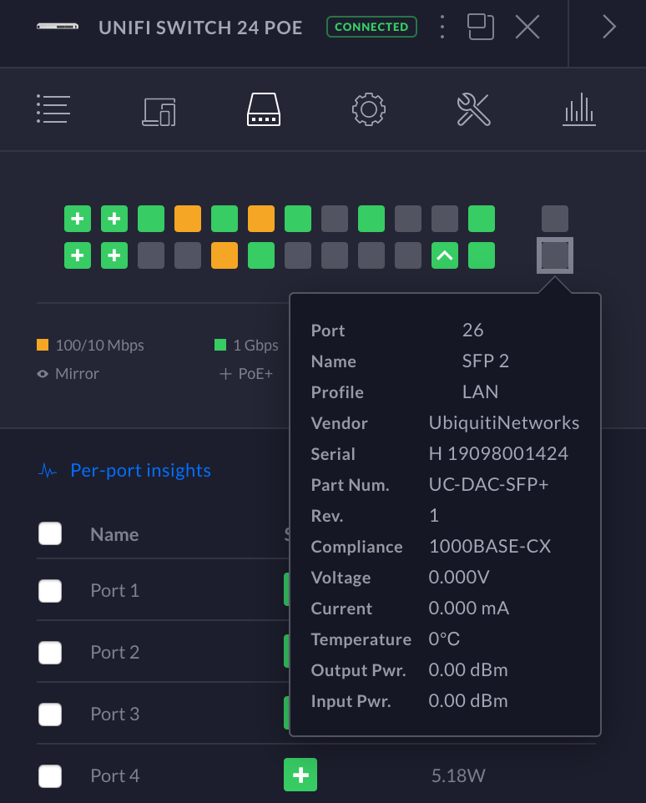
Task: Click Port 4 green PoE+ status icon
Action: tap(300, 775)
